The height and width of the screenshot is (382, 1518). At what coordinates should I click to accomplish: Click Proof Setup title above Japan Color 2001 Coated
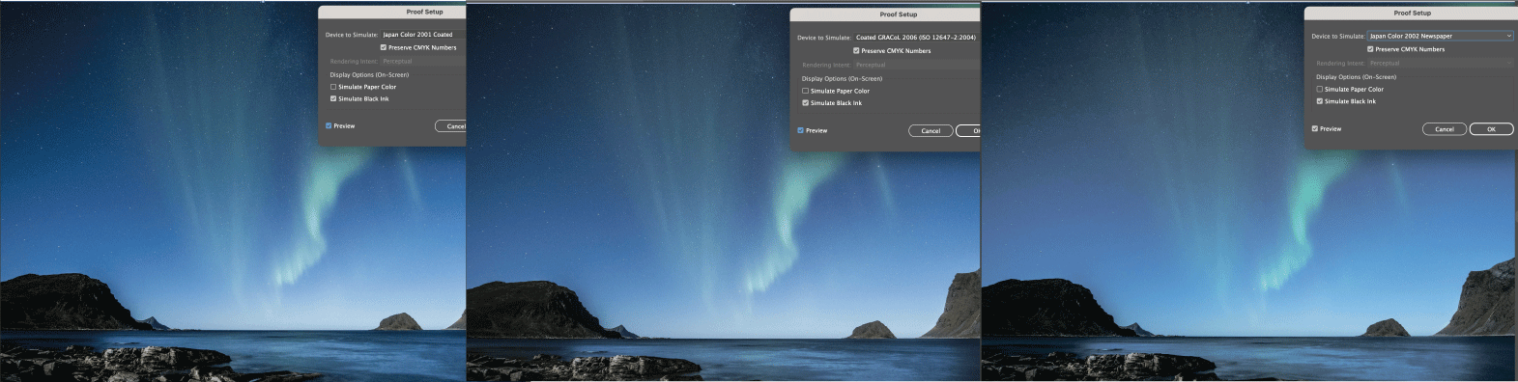424,12
